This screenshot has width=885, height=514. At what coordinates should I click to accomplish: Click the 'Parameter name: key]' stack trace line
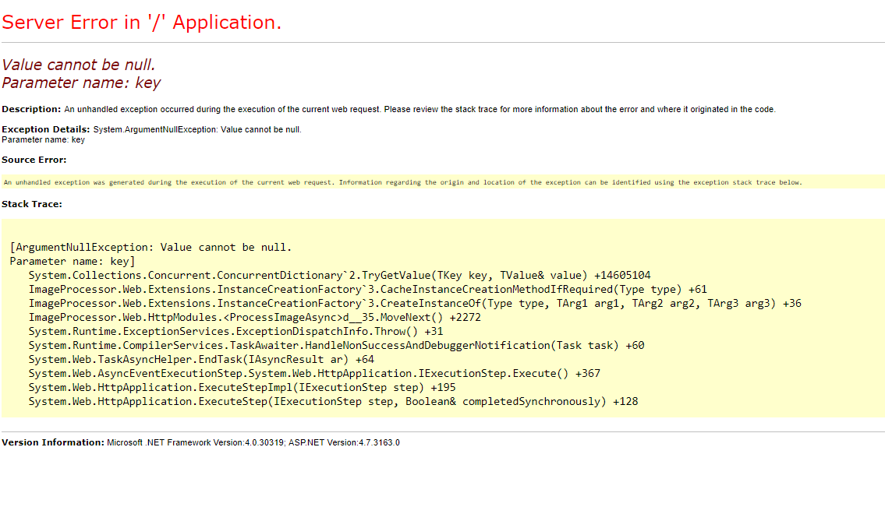73,262
